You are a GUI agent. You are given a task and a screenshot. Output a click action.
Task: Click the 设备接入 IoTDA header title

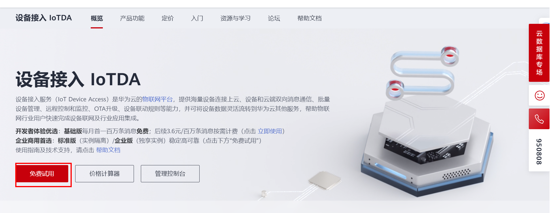(x=43, y=18)
